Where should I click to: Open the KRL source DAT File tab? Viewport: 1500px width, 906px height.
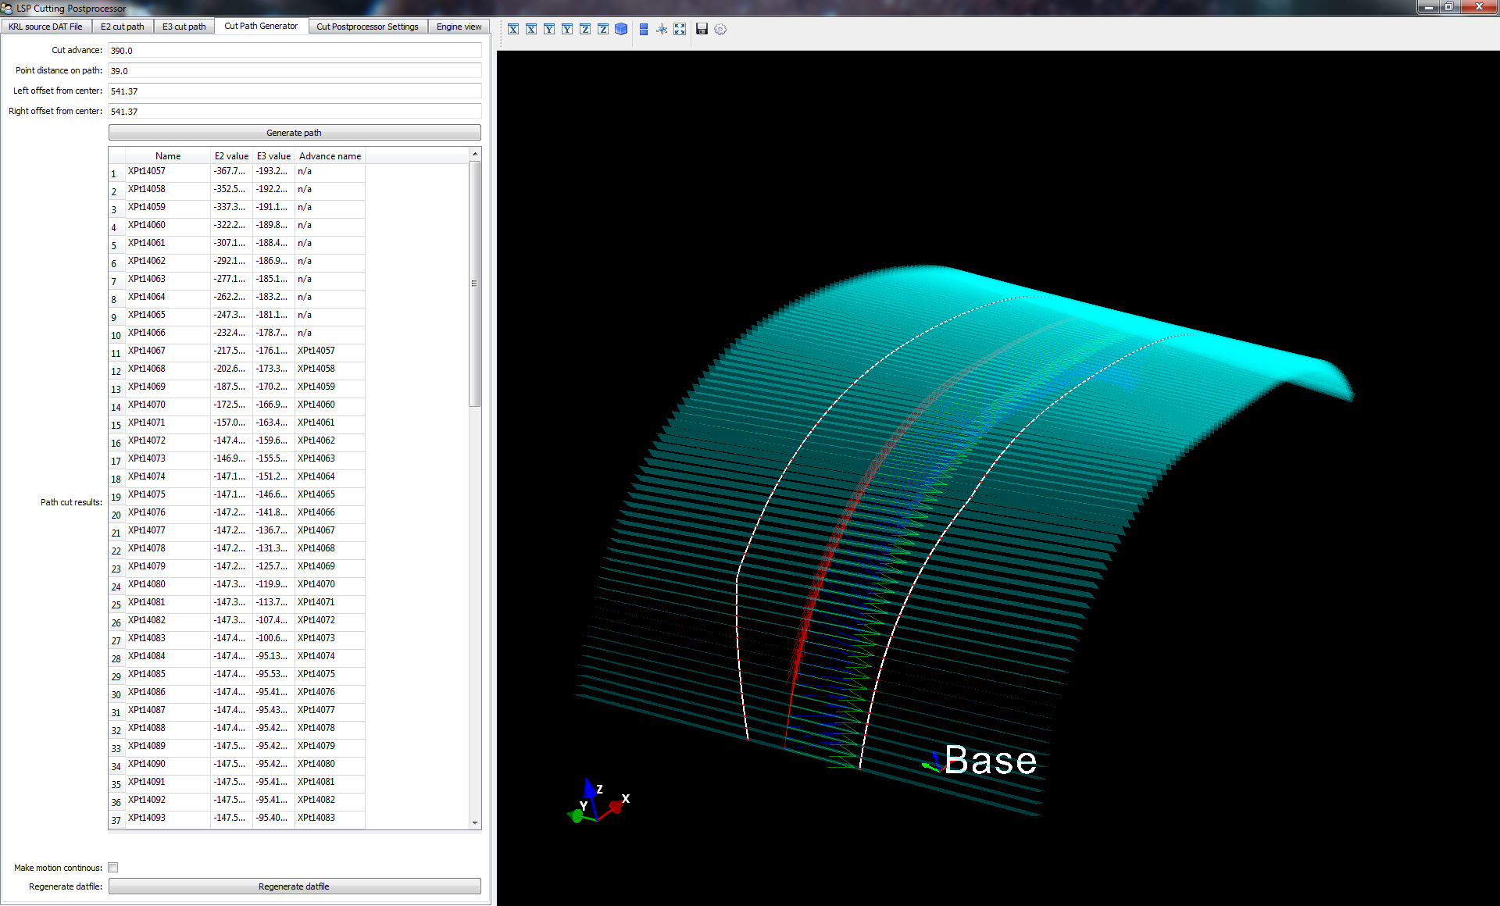coord(45,27)
